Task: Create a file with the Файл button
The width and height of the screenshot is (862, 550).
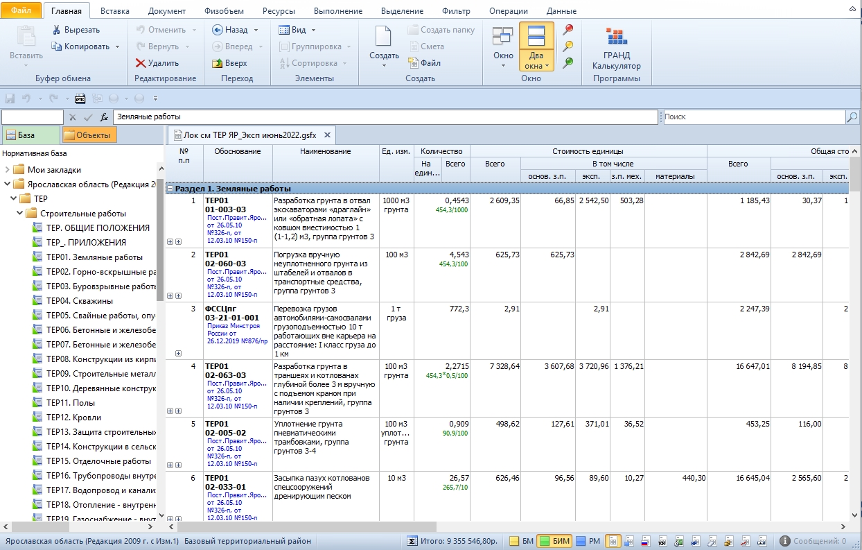Action: pos(424,63)
